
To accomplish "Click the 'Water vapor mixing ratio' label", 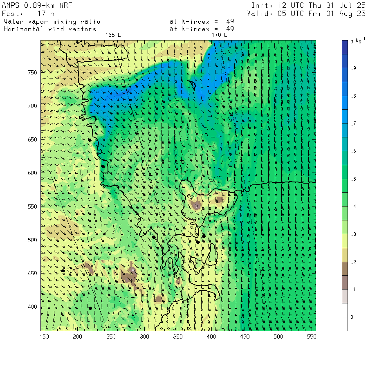I will 52,22.
